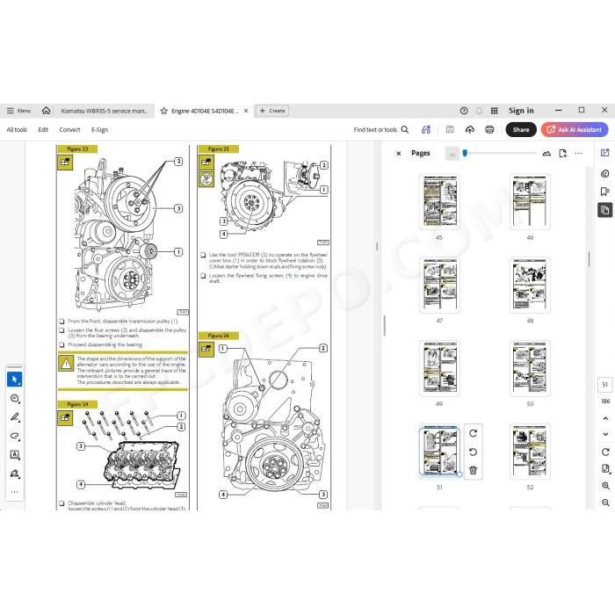This screenshot has width=615, height=615.
Task: Open the Edit menu item
Action: (43, 130)
